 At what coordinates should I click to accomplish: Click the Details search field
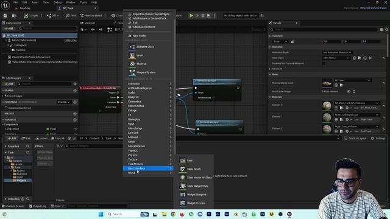(324, 30)
